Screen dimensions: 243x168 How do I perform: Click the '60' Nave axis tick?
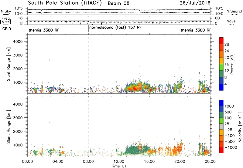point(217,18)
